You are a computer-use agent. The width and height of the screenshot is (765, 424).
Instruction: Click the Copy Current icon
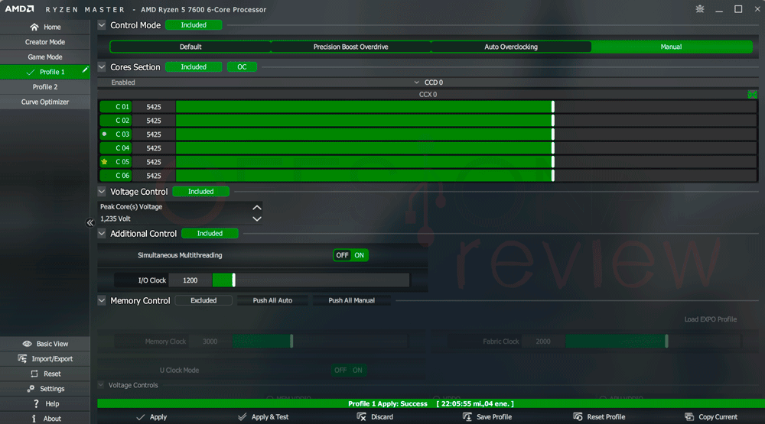[x=689, y=416]
